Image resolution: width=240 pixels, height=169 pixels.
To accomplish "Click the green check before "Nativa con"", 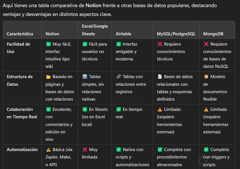I will (118, 150).
